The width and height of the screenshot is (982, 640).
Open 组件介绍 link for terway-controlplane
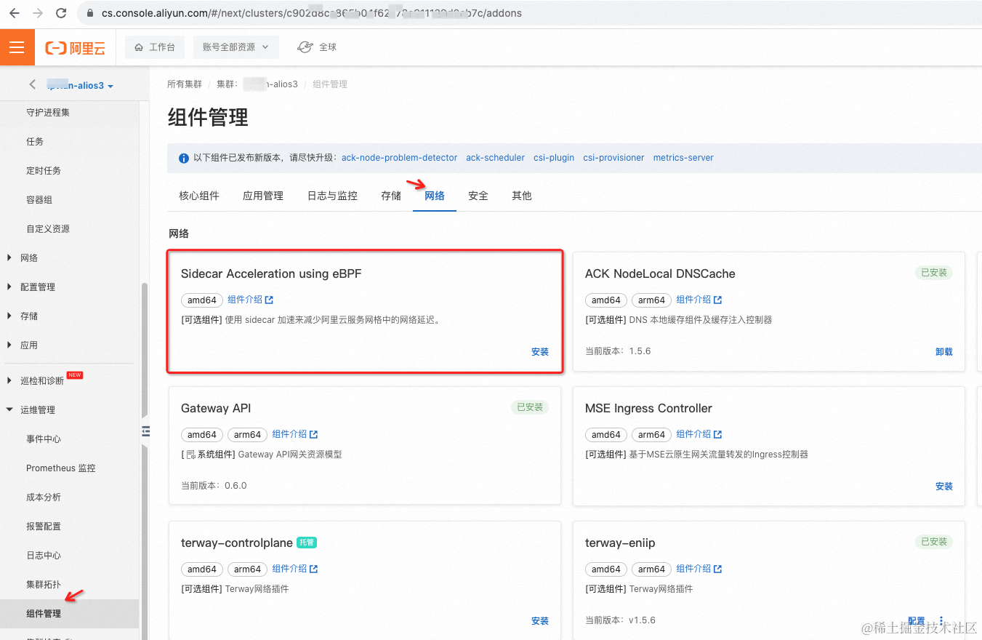[x=295, y=569]
